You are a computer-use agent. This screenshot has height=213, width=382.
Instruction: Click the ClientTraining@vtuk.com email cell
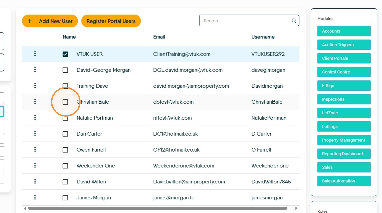pyautogui.click(x=182, y=54)
